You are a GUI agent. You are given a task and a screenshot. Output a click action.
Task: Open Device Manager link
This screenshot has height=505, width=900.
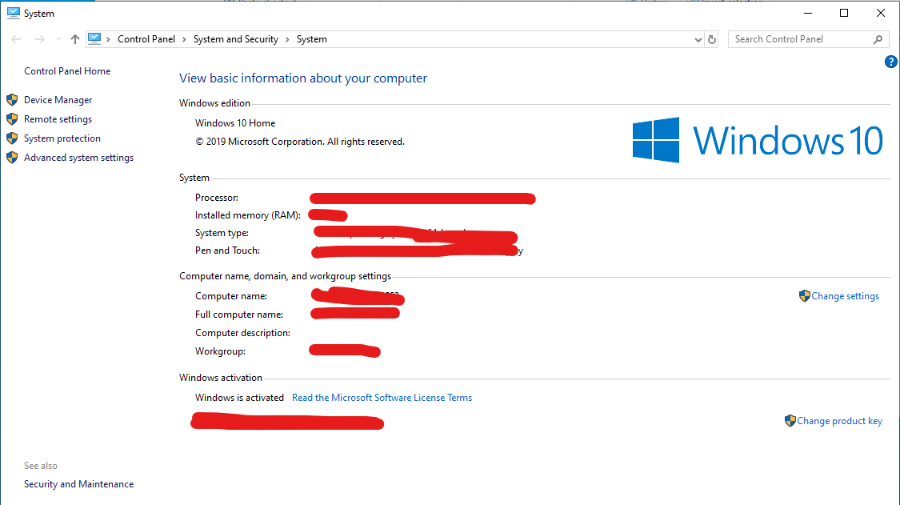click(x=58, y=100)
